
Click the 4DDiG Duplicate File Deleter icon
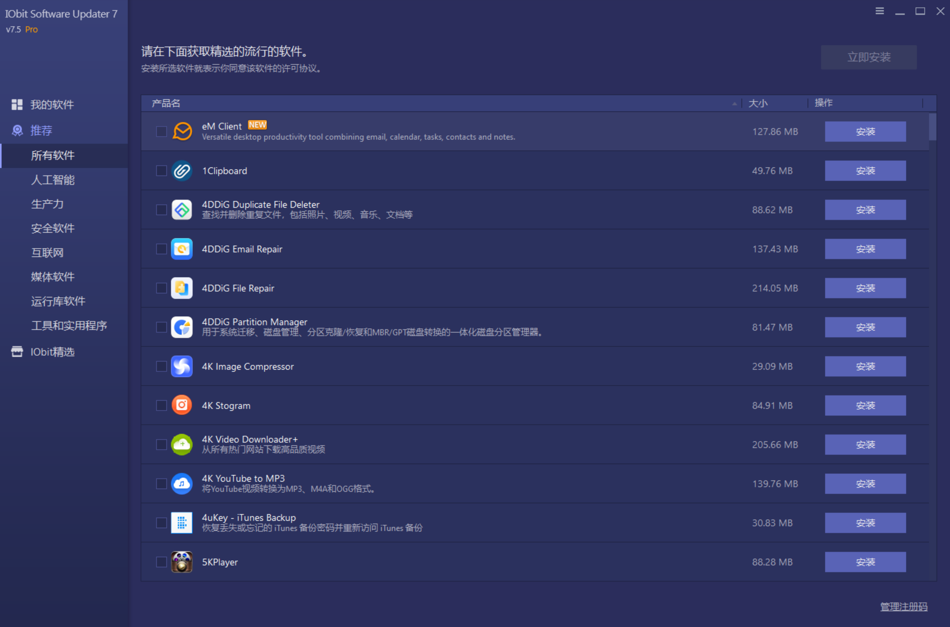point(182,210)
